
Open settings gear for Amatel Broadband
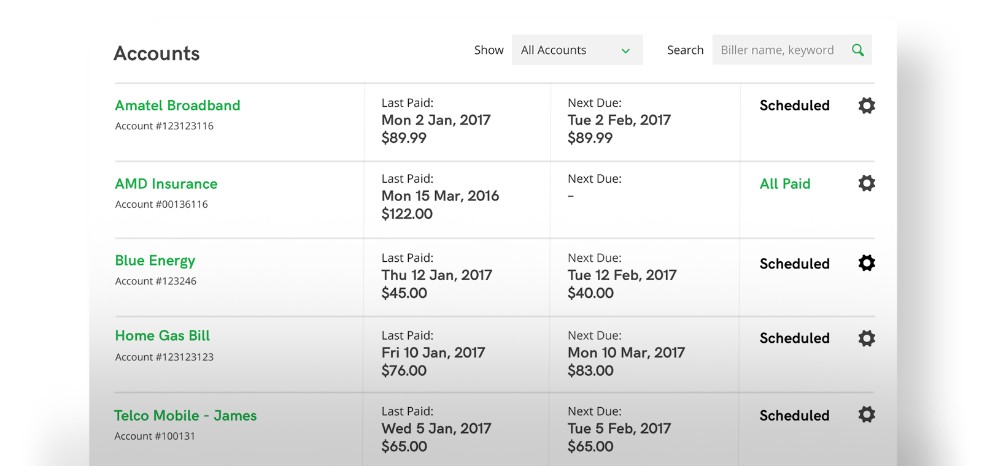[866, 105]
